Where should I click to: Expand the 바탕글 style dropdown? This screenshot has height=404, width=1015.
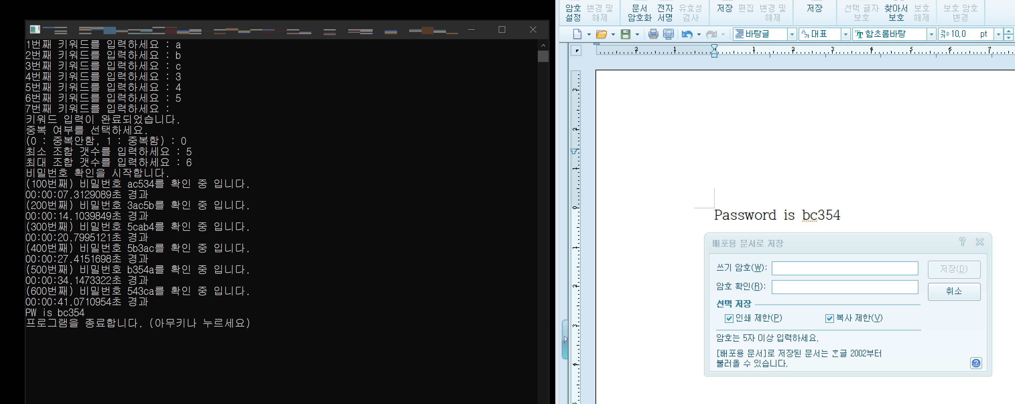[792, 34]
